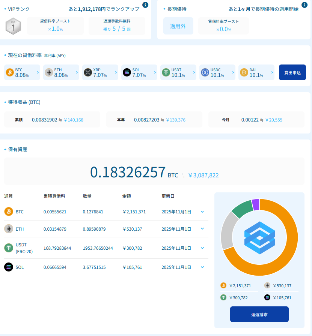Click the ETH coin icon in holdings table
This screenshot has width=312, height=336.
click(8, 229)
